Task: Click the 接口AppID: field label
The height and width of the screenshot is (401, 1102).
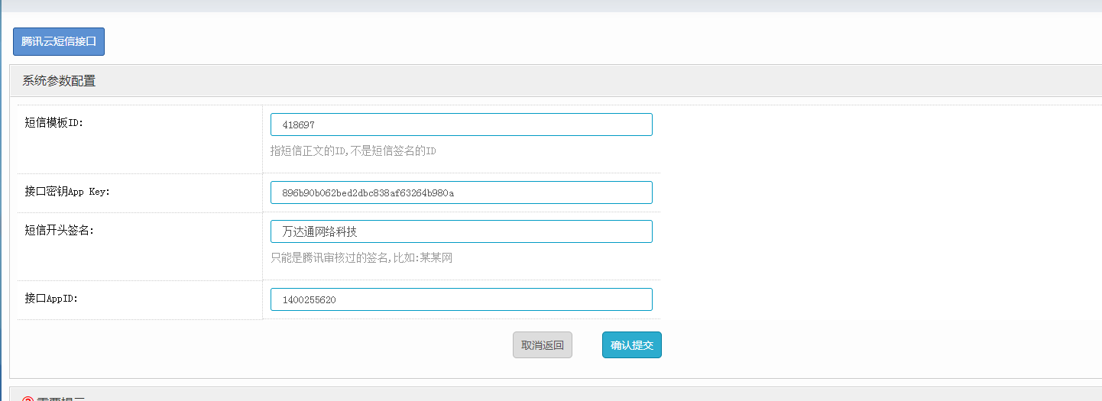Action: pyautogui.click(x=51, y=298)
